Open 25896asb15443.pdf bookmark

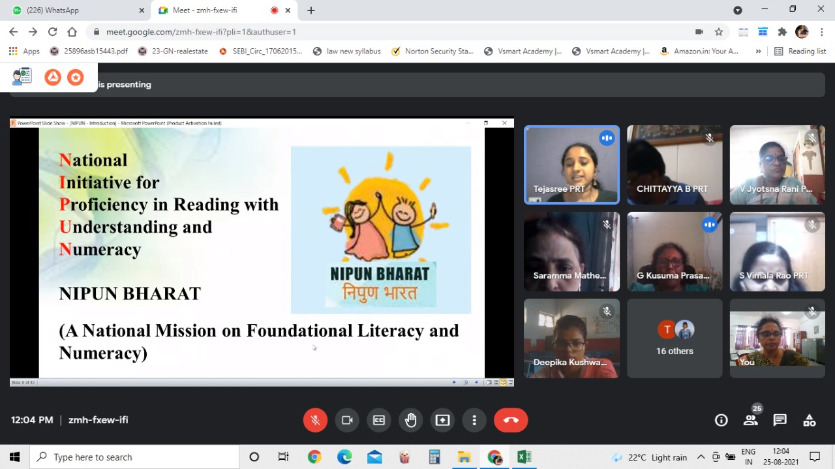click(x=89, y=51)
